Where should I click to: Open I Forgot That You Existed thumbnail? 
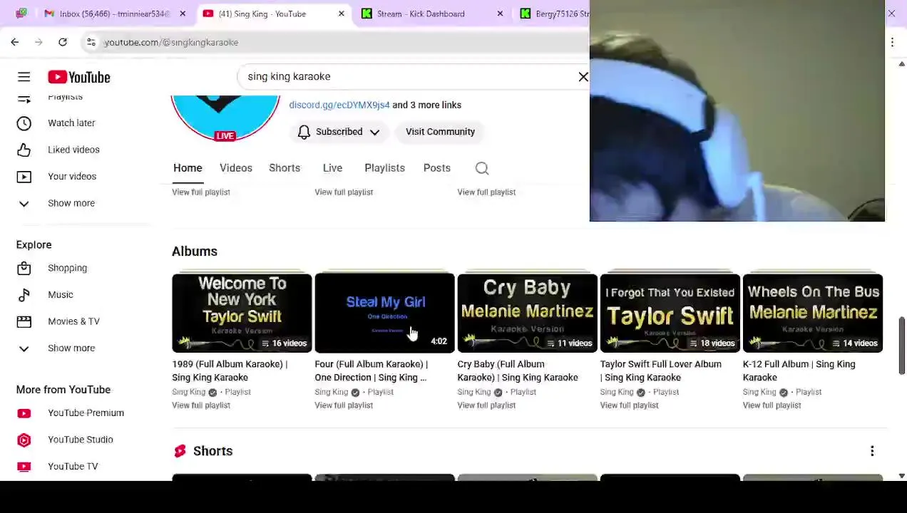coord(670,313)
